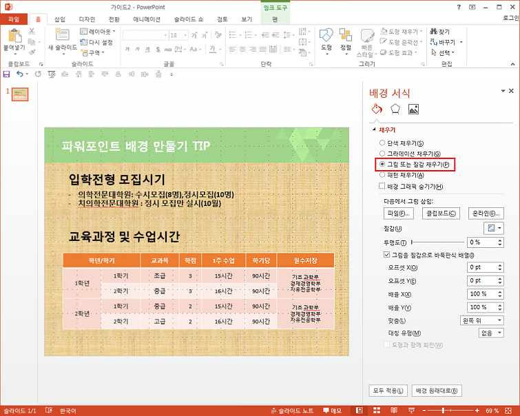520x416 pixels.
Task: Open the 파일 tab
Action: [x=14, y=19]
